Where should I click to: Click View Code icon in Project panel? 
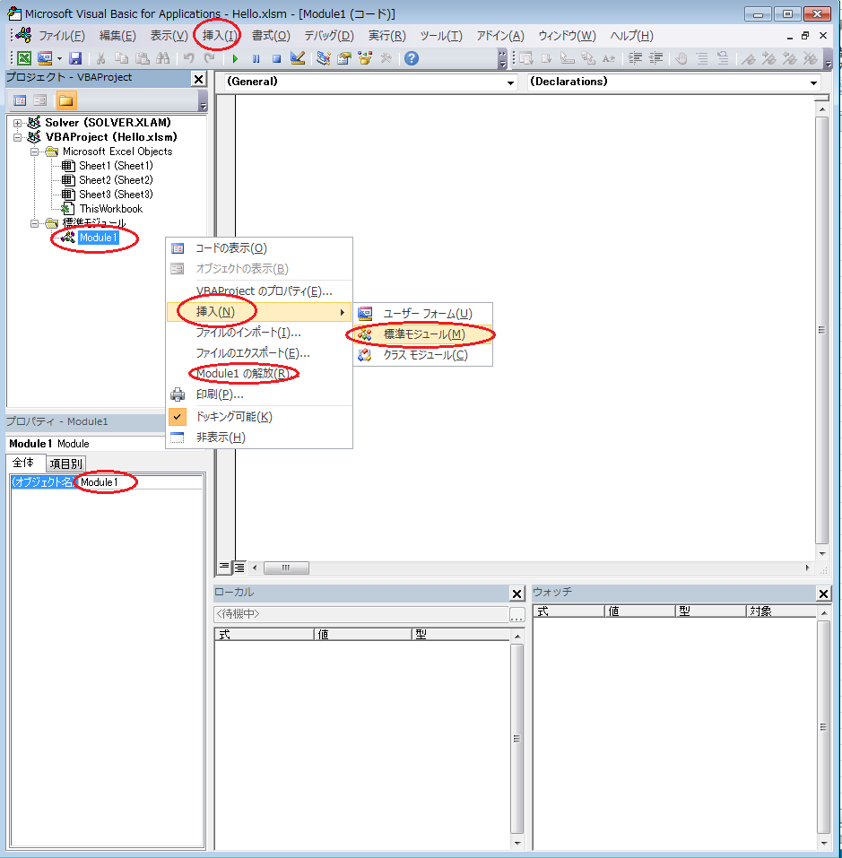coord(20,100)
